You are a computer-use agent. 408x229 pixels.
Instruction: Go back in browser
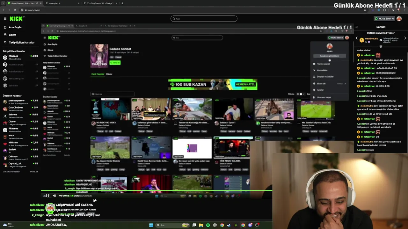[3, 10]
